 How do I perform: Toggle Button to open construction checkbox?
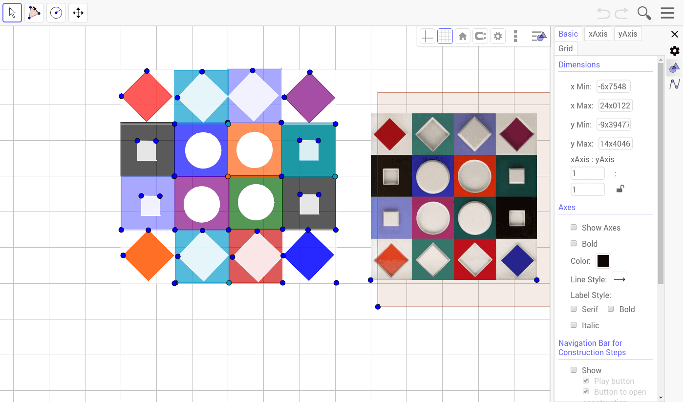(x=586, y=392)
